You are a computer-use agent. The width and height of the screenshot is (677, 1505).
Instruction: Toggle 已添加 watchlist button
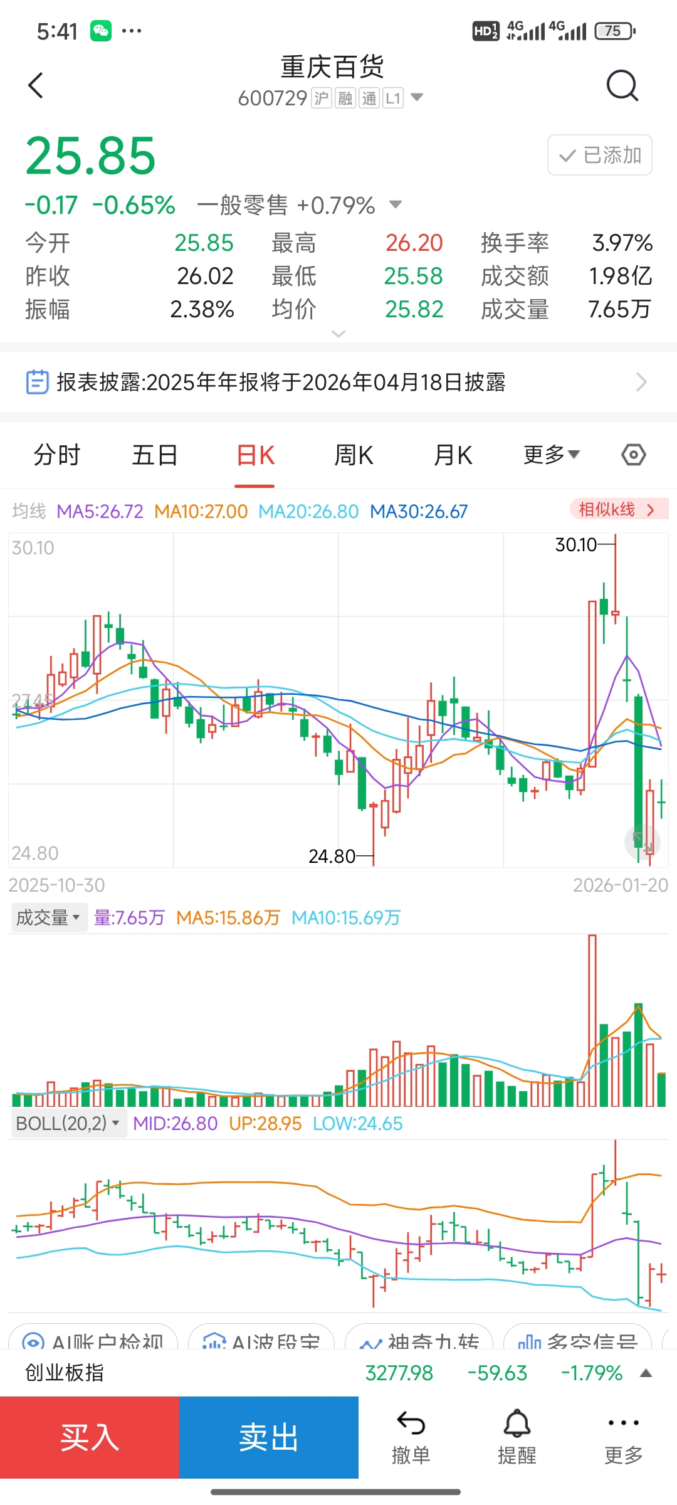tap(600, 155)
